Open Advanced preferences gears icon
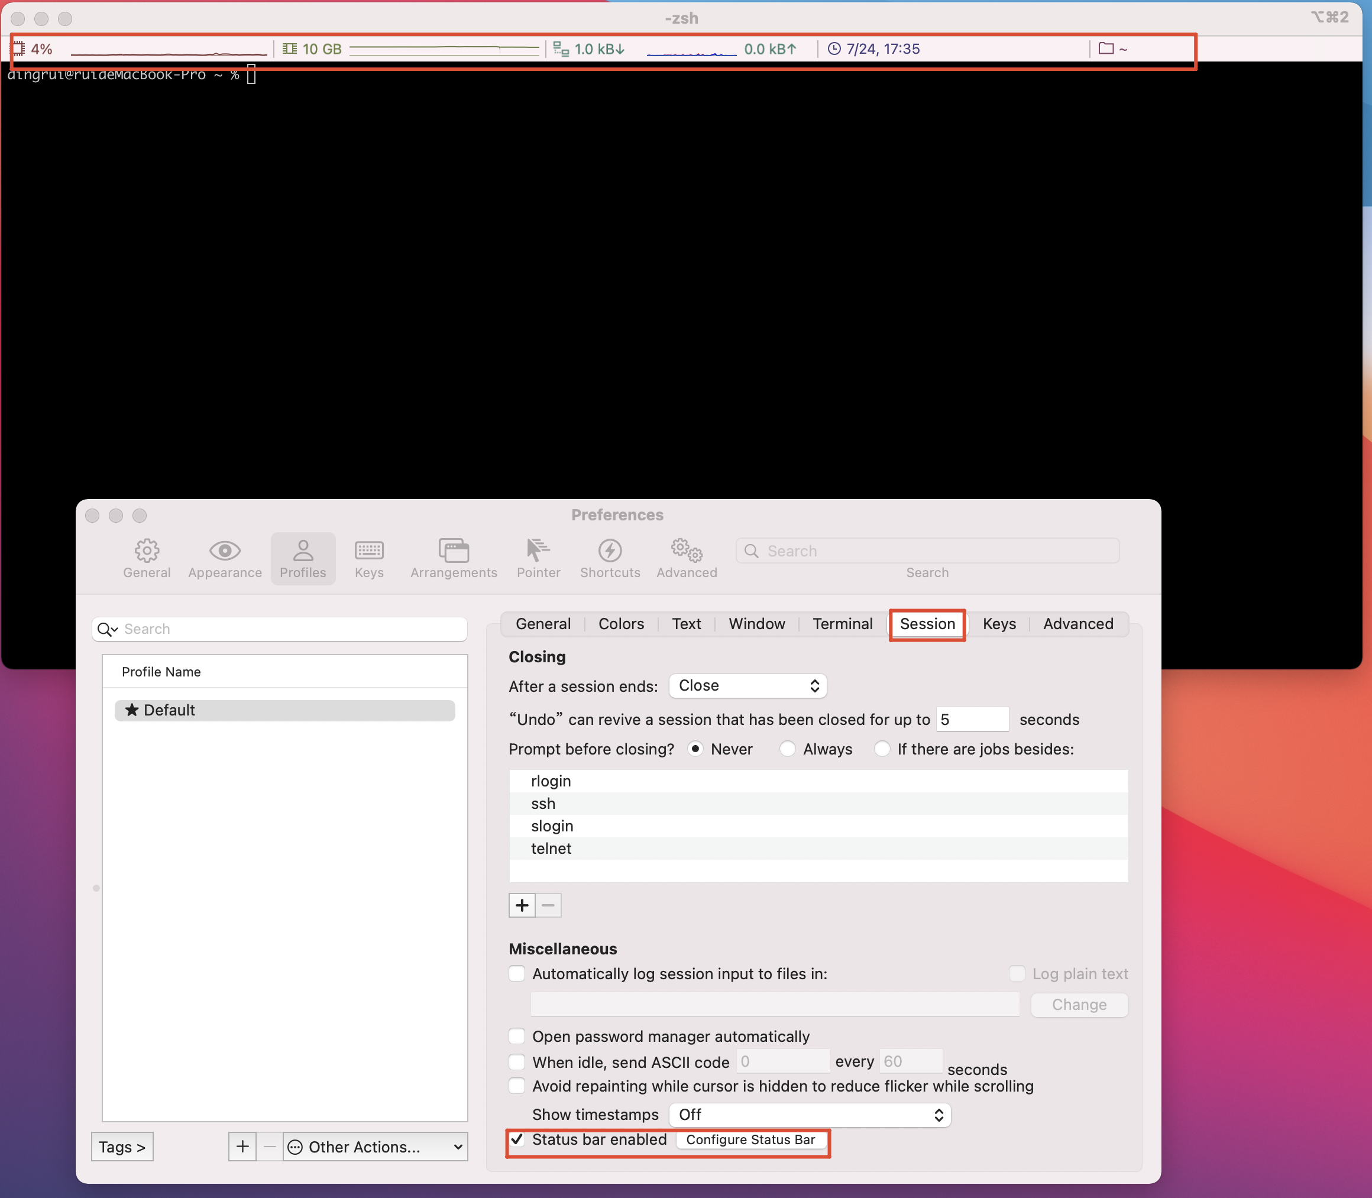 pos(686,551)
